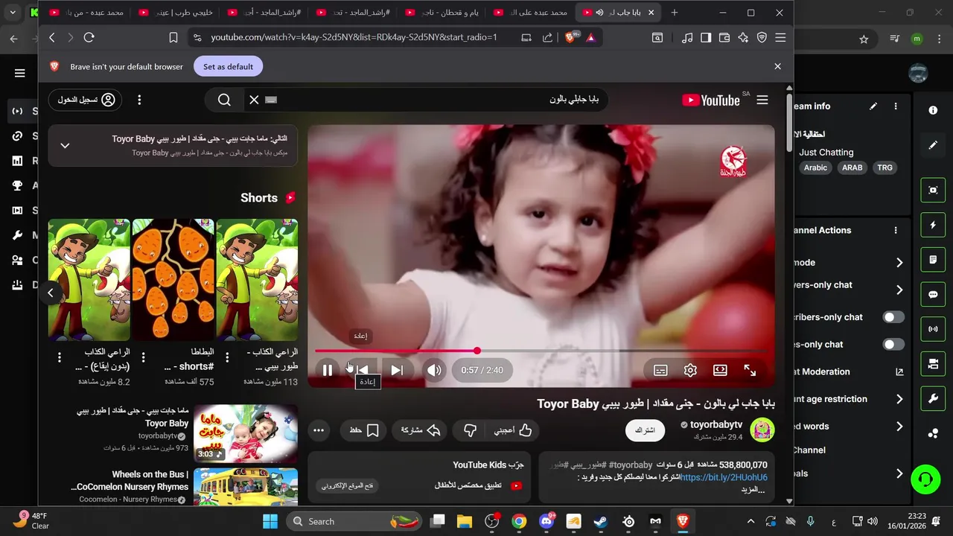Clear the YouTube search text
Screen dimensions: 953x536
tap(254, 100)
